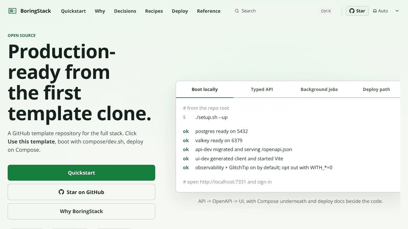408x229 pixels.
Task: Select the Auto theme label
Action: [383, 11]
